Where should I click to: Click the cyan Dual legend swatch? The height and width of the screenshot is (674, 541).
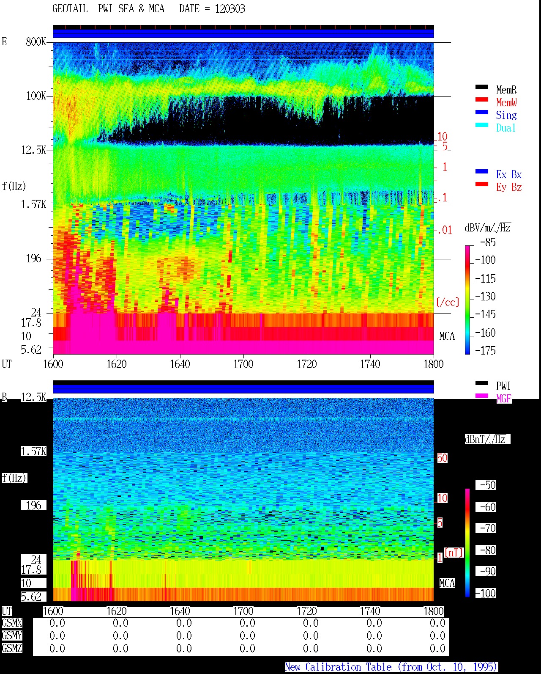482,125
